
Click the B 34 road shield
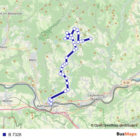127,83
